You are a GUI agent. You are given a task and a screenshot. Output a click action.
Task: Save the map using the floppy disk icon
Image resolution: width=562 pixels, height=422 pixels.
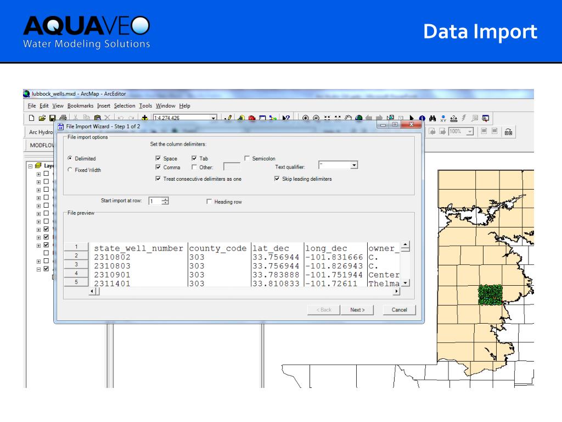point(52,118)
